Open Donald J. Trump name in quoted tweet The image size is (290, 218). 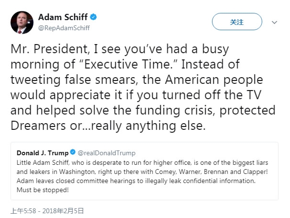(42, 153)
